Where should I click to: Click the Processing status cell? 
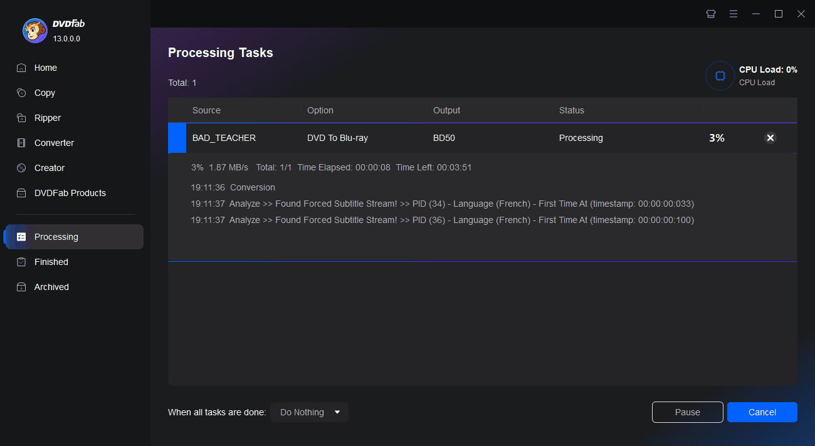click(x=581, y=138)
